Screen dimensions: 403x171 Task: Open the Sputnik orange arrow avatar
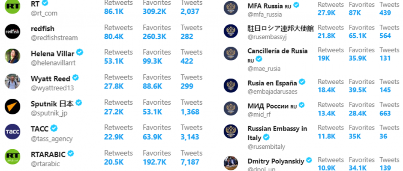point(12,106)
